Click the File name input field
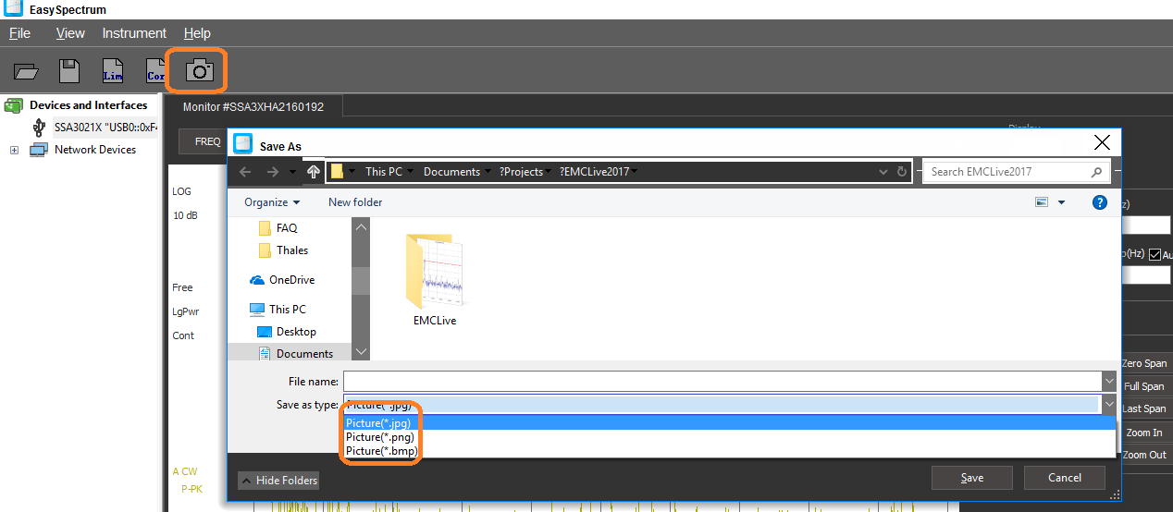Viewport: 1173px width, 512px height. (722, 381)
